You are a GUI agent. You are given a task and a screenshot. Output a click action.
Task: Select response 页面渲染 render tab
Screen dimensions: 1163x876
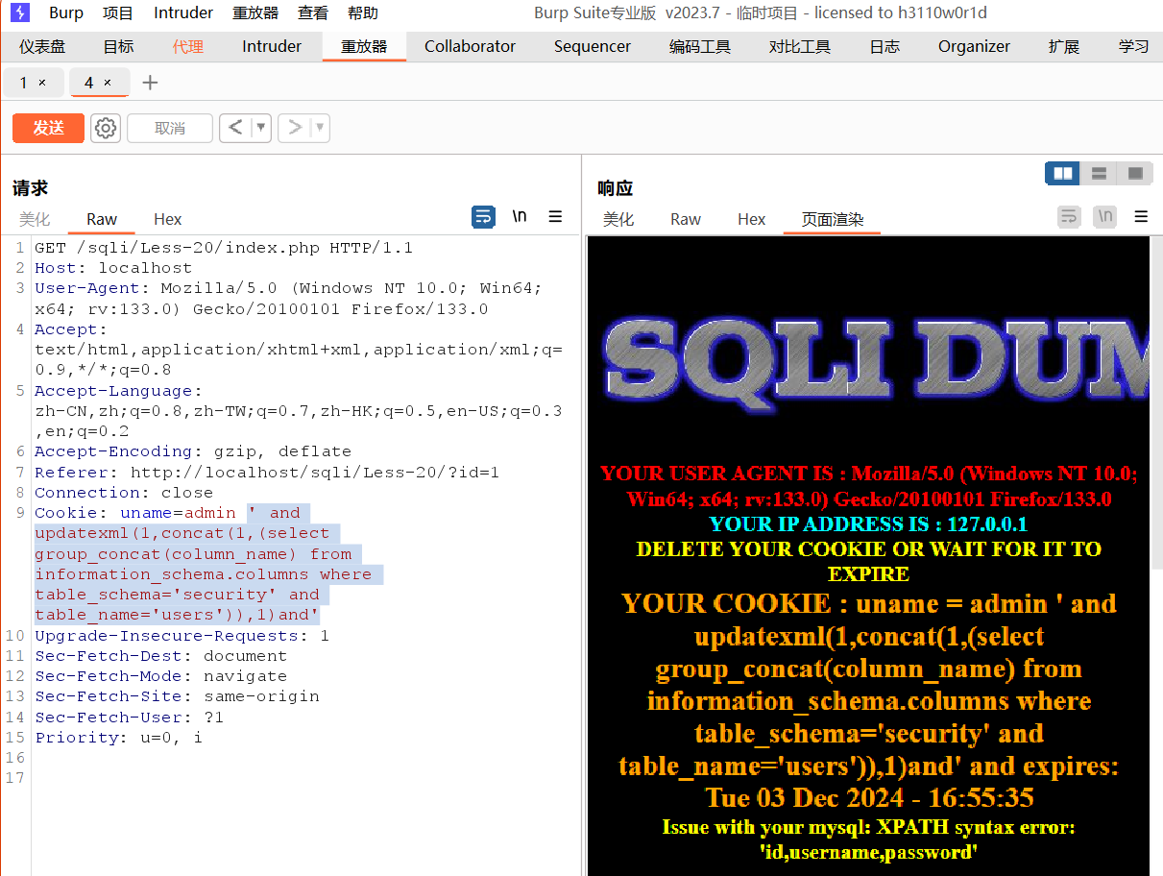tap(834, 219)
